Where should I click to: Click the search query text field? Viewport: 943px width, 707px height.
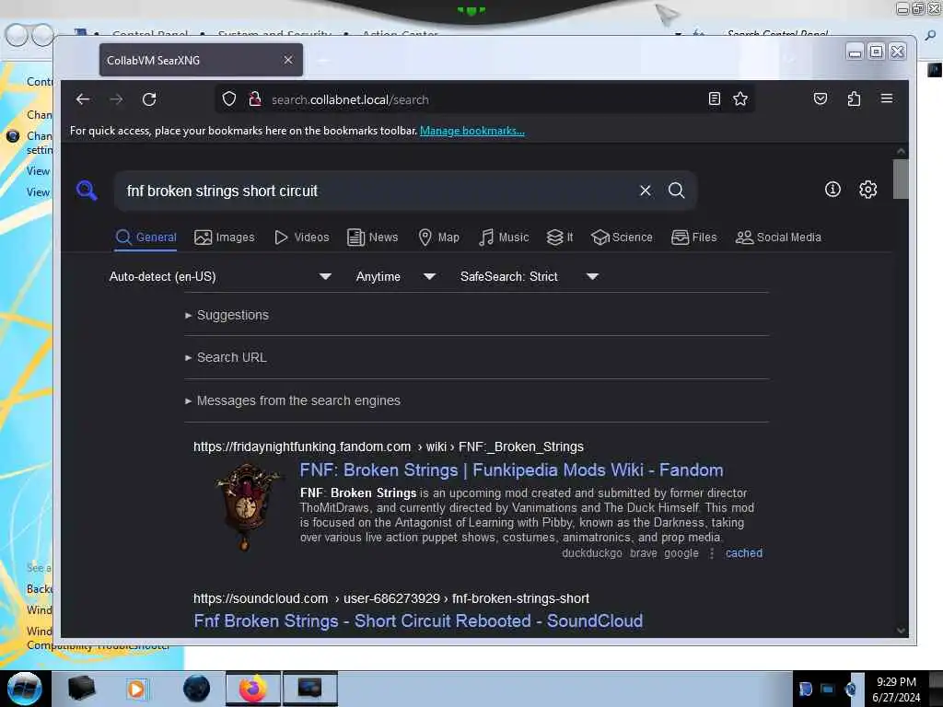tap(376, 191)
